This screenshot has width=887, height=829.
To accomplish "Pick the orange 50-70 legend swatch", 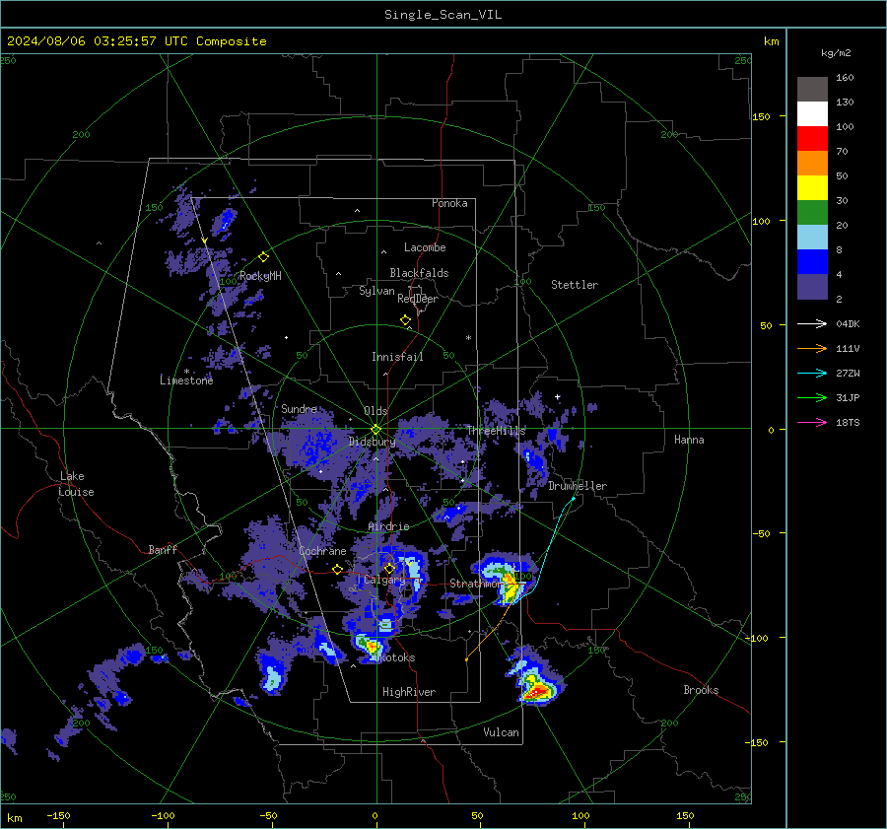I will pyautogui.click(x=812, y=164).
